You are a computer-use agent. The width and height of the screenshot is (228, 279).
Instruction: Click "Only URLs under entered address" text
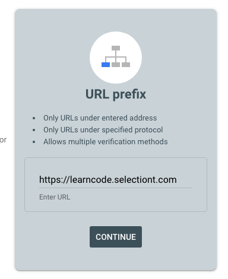click(x=100, y=118)
